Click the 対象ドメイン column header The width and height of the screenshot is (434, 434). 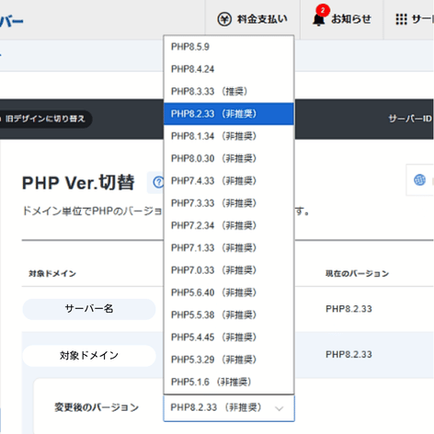pyautogui.click(x=52, y=273)
